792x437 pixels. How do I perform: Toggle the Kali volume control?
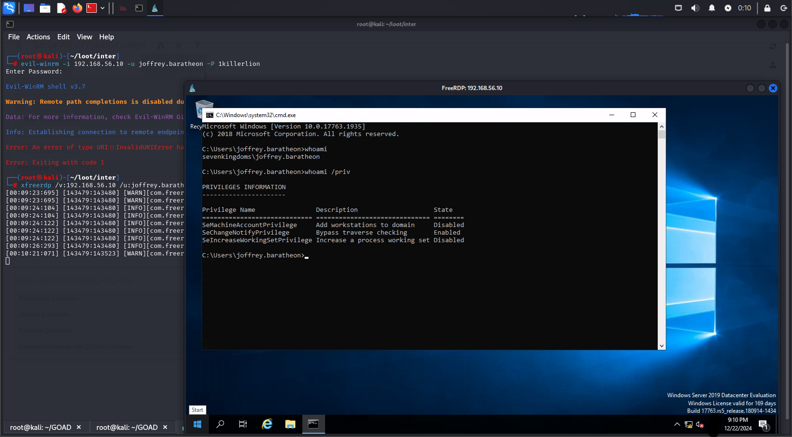(x=695, y=8)
